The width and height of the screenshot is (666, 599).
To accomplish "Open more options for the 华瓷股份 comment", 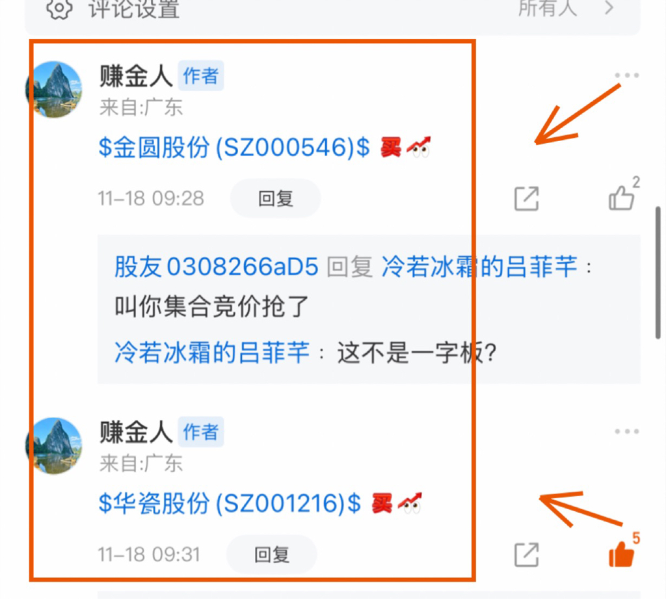I will point(626,431).
